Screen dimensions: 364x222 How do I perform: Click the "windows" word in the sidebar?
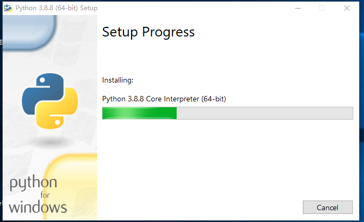coord(38,207)
